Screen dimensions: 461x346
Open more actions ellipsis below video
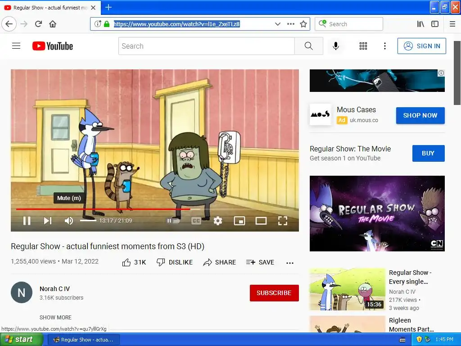290,263
